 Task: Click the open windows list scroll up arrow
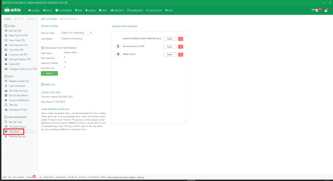coord(185,36)
